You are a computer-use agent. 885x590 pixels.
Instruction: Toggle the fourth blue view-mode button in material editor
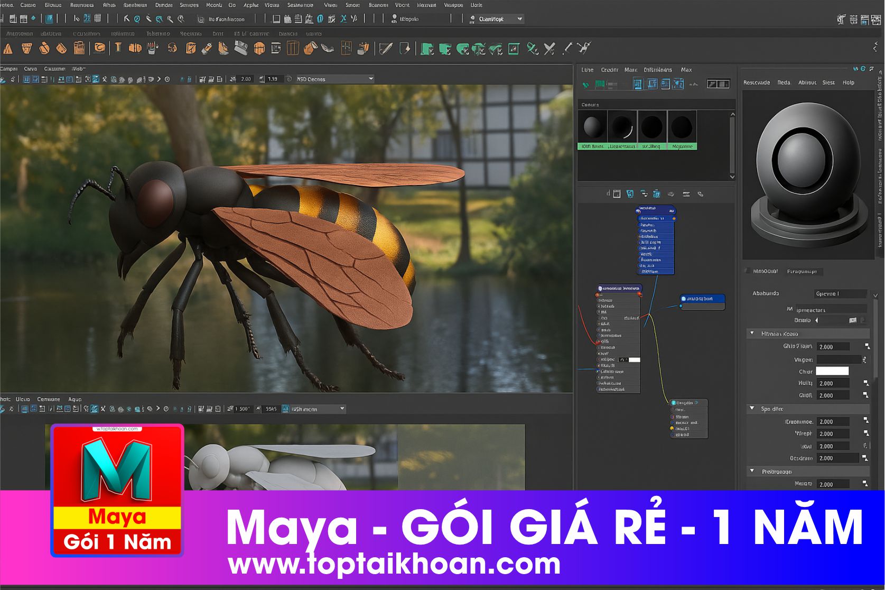coord(678,84)
